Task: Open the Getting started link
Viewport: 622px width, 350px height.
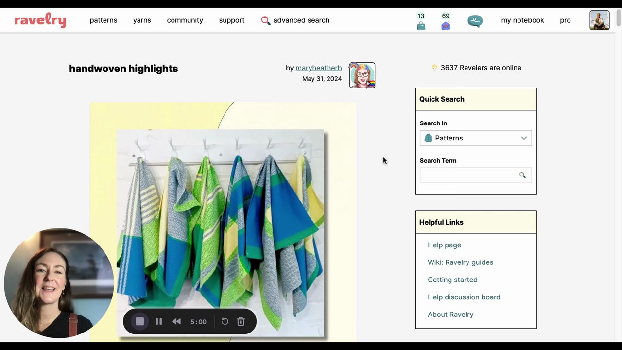Action: [452, 280]
